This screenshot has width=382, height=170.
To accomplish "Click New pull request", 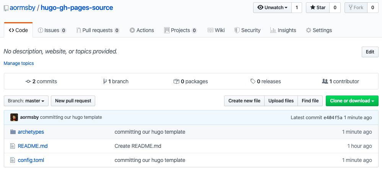I will pyautogui.click(x=73, y=101).
